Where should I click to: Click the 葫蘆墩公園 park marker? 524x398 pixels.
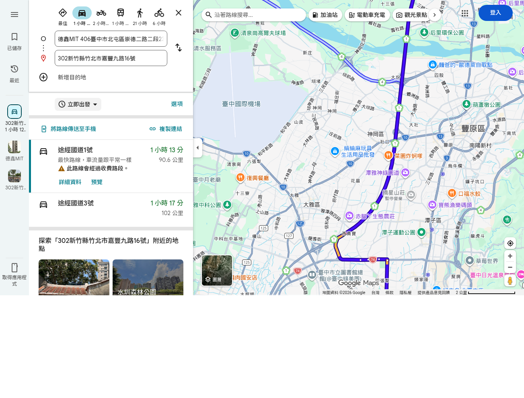(466, 104)
